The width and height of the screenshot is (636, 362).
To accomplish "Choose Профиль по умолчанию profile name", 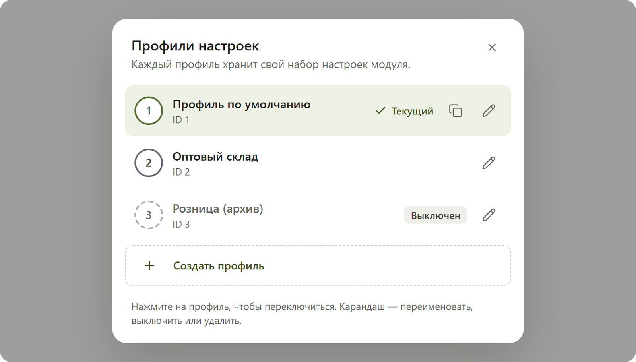I will (241, 105).
